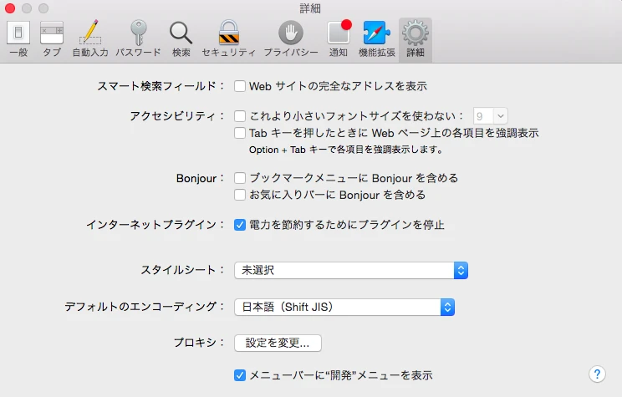Switch to the タブ (Tabs) preferences pane
622x397 pixels.
click(x=52, y=38)
